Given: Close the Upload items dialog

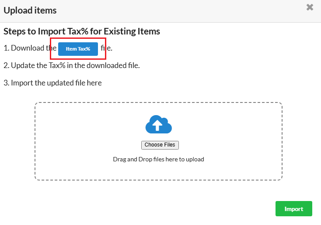Looking at the screenshot, I should (x=310, y=7).
